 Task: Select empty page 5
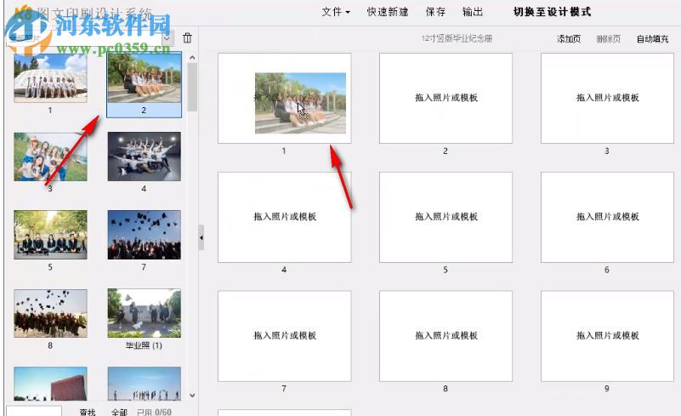coord(446,217)
